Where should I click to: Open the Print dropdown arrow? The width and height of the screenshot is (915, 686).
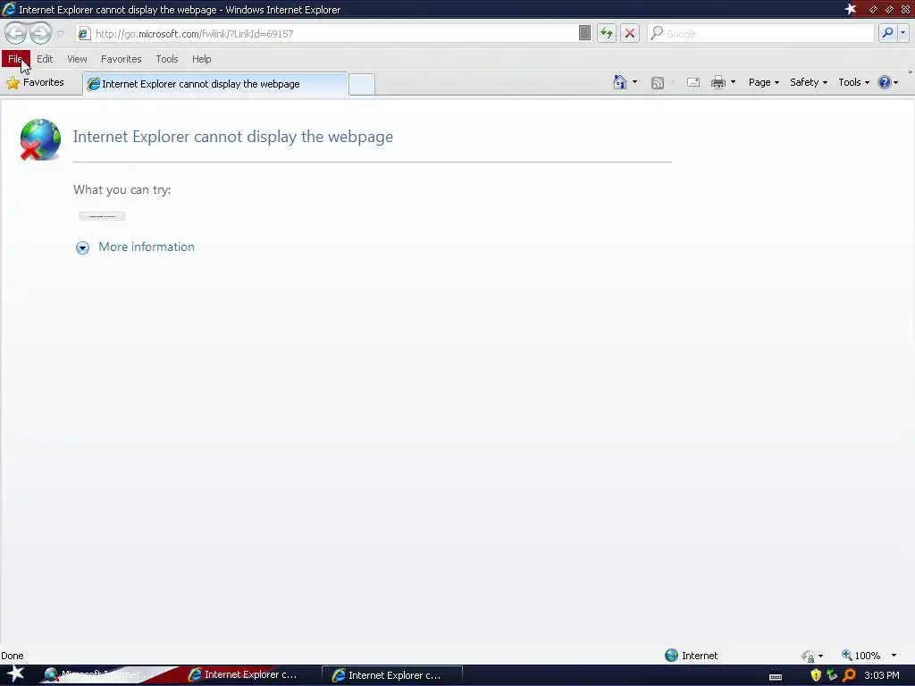pos(733,82)
